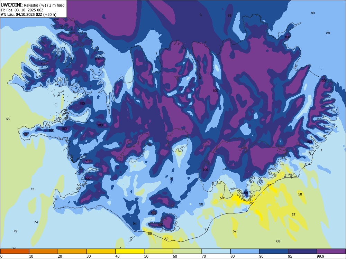Click the medium blue 80–90 legend swatch
346x259 pixels.
tap(245, 251)
